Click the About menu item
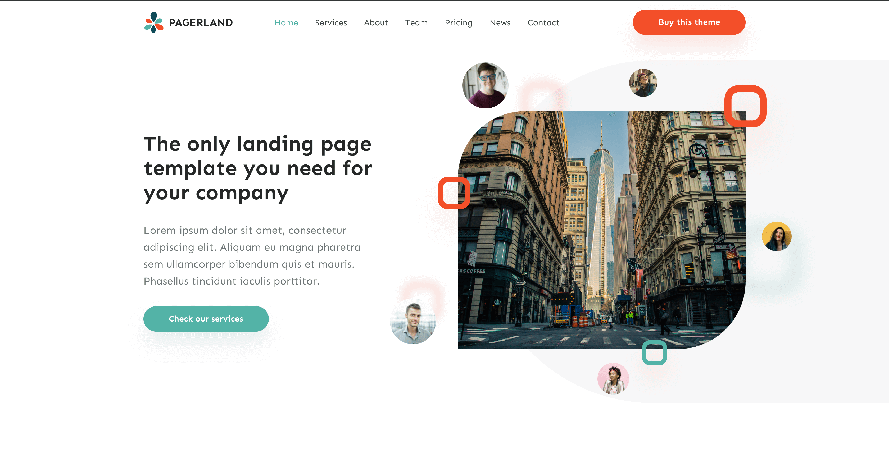889x449 pixels. coord(376,22)
